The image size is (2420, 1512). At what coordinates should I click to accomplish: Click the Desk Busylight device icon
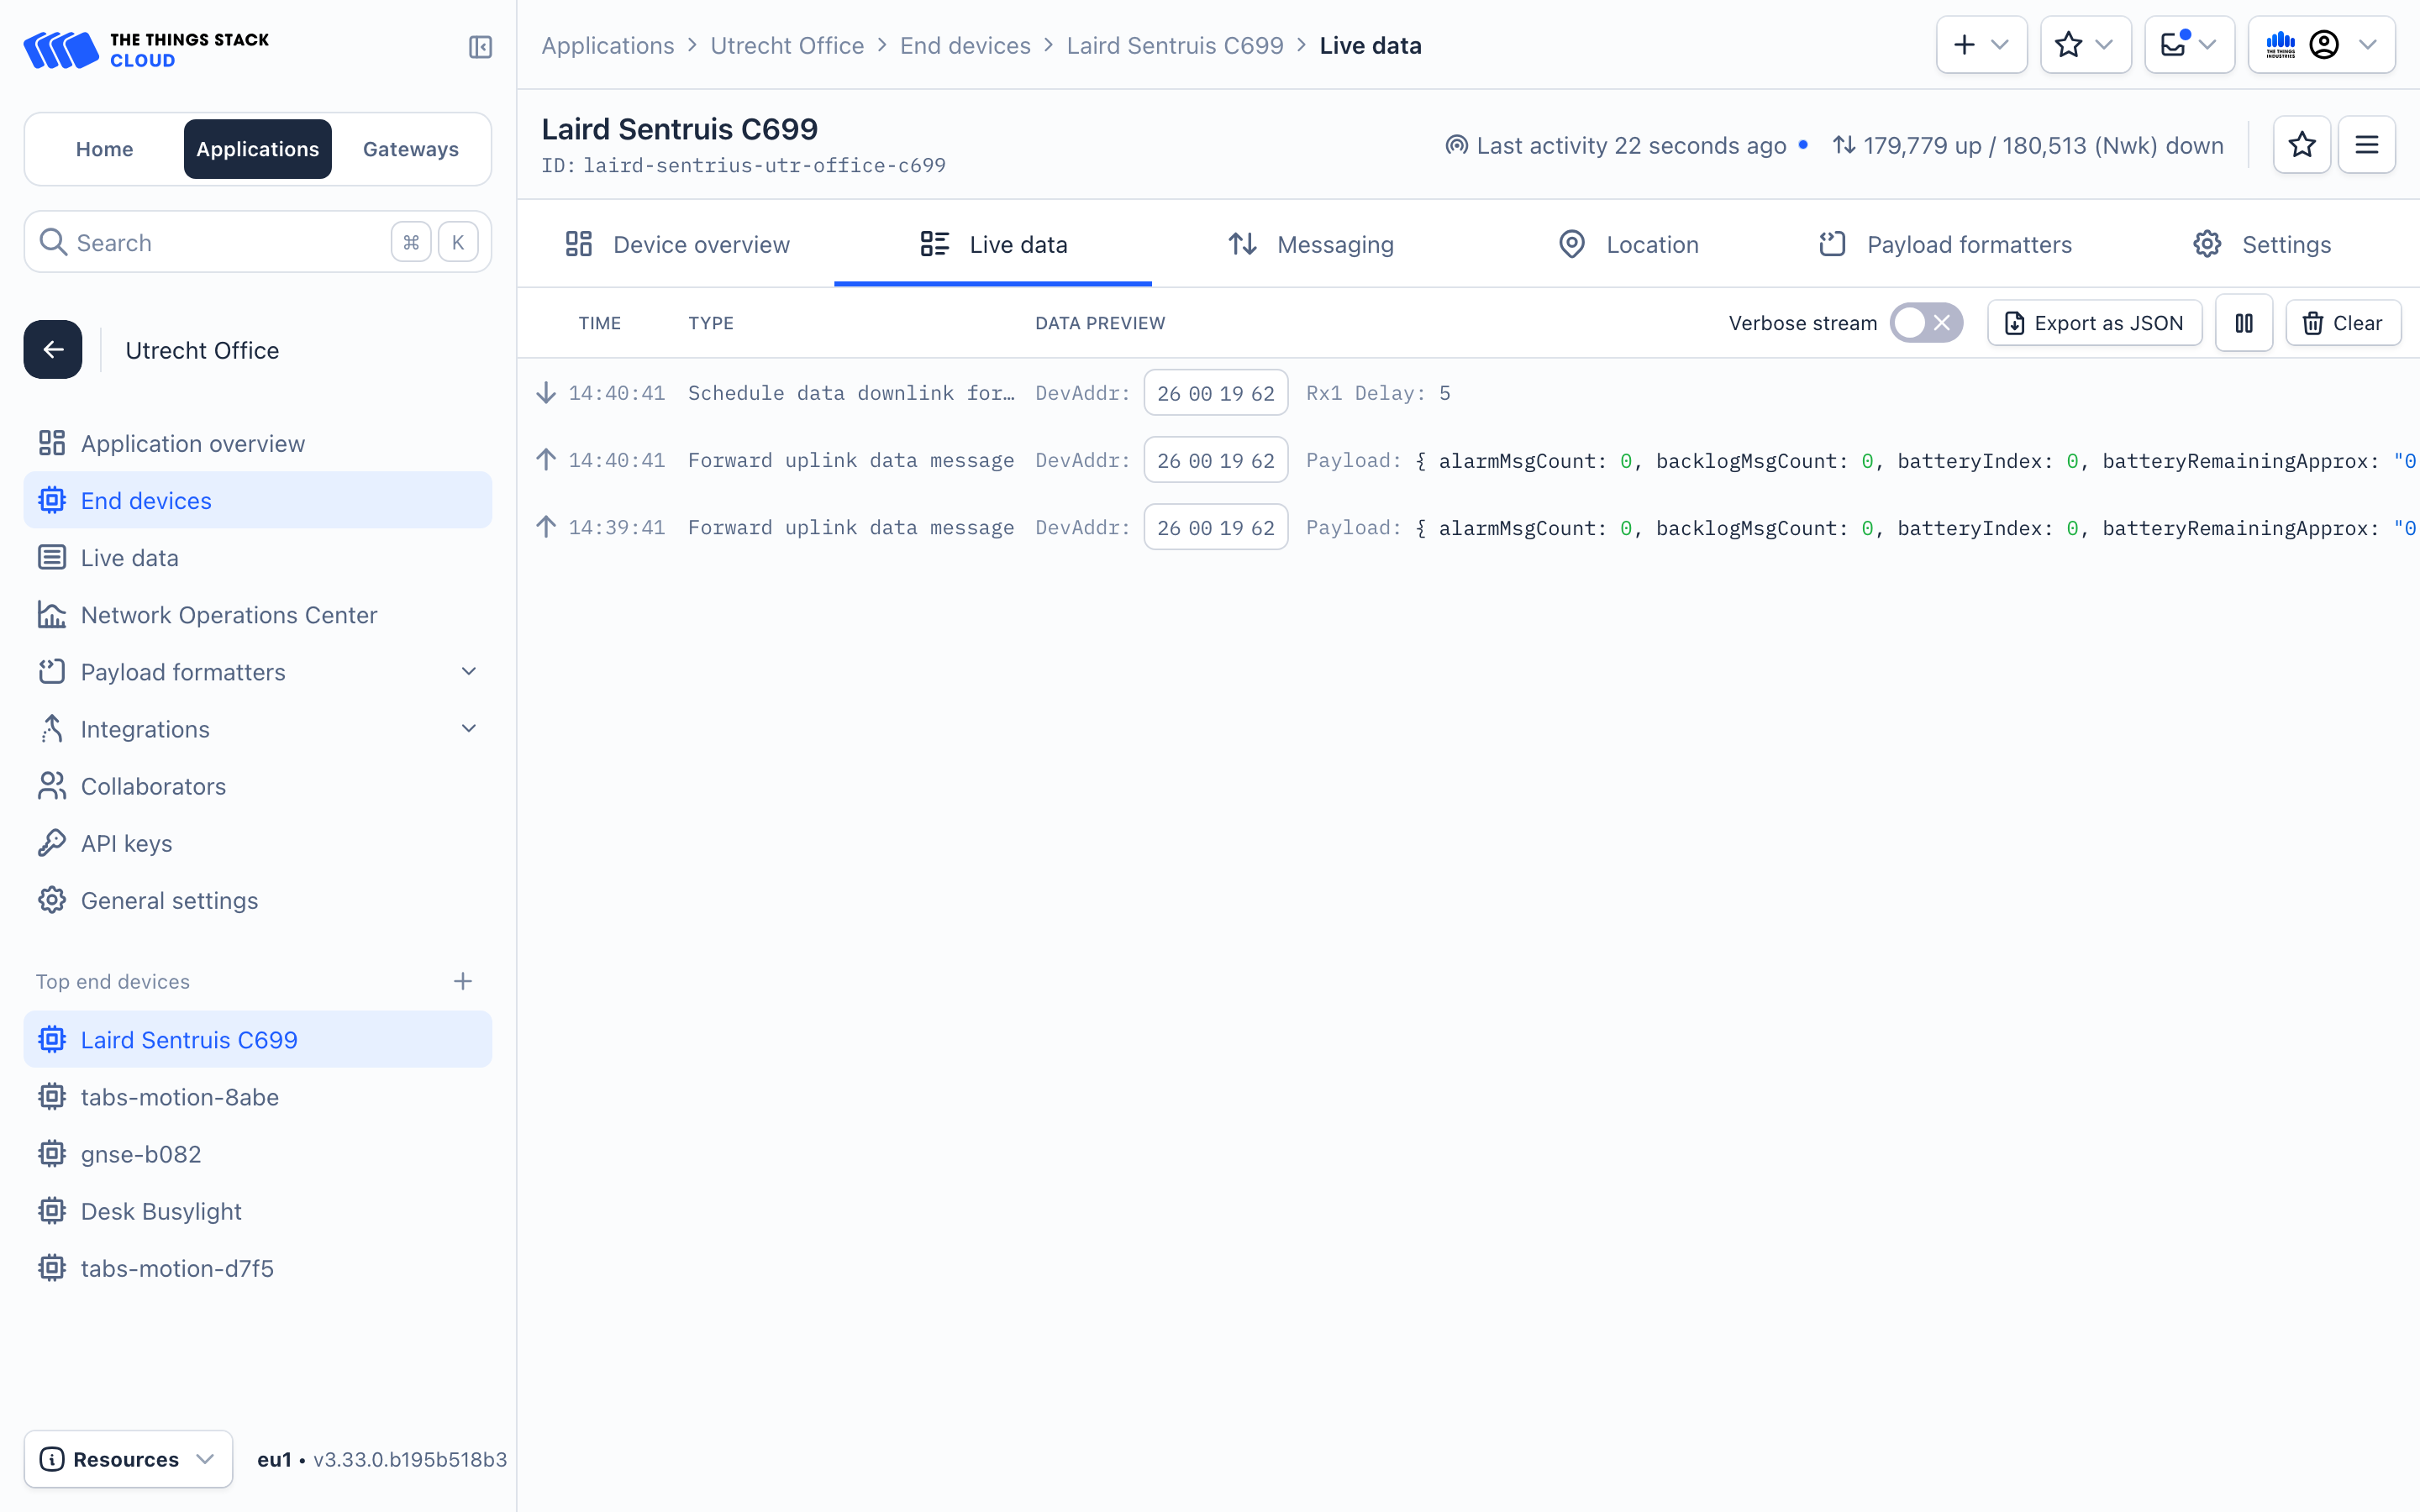(x=52, y=1211)
